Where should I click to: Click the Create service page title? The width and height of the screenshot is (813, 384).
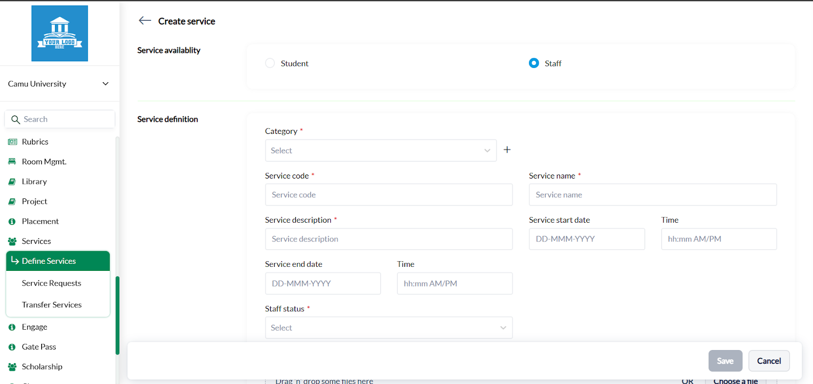[x=186, y=21]
